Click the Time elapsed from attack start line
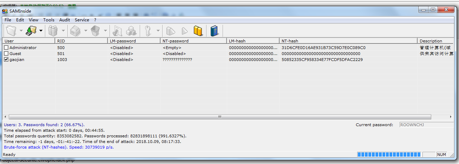 [54, 130]
